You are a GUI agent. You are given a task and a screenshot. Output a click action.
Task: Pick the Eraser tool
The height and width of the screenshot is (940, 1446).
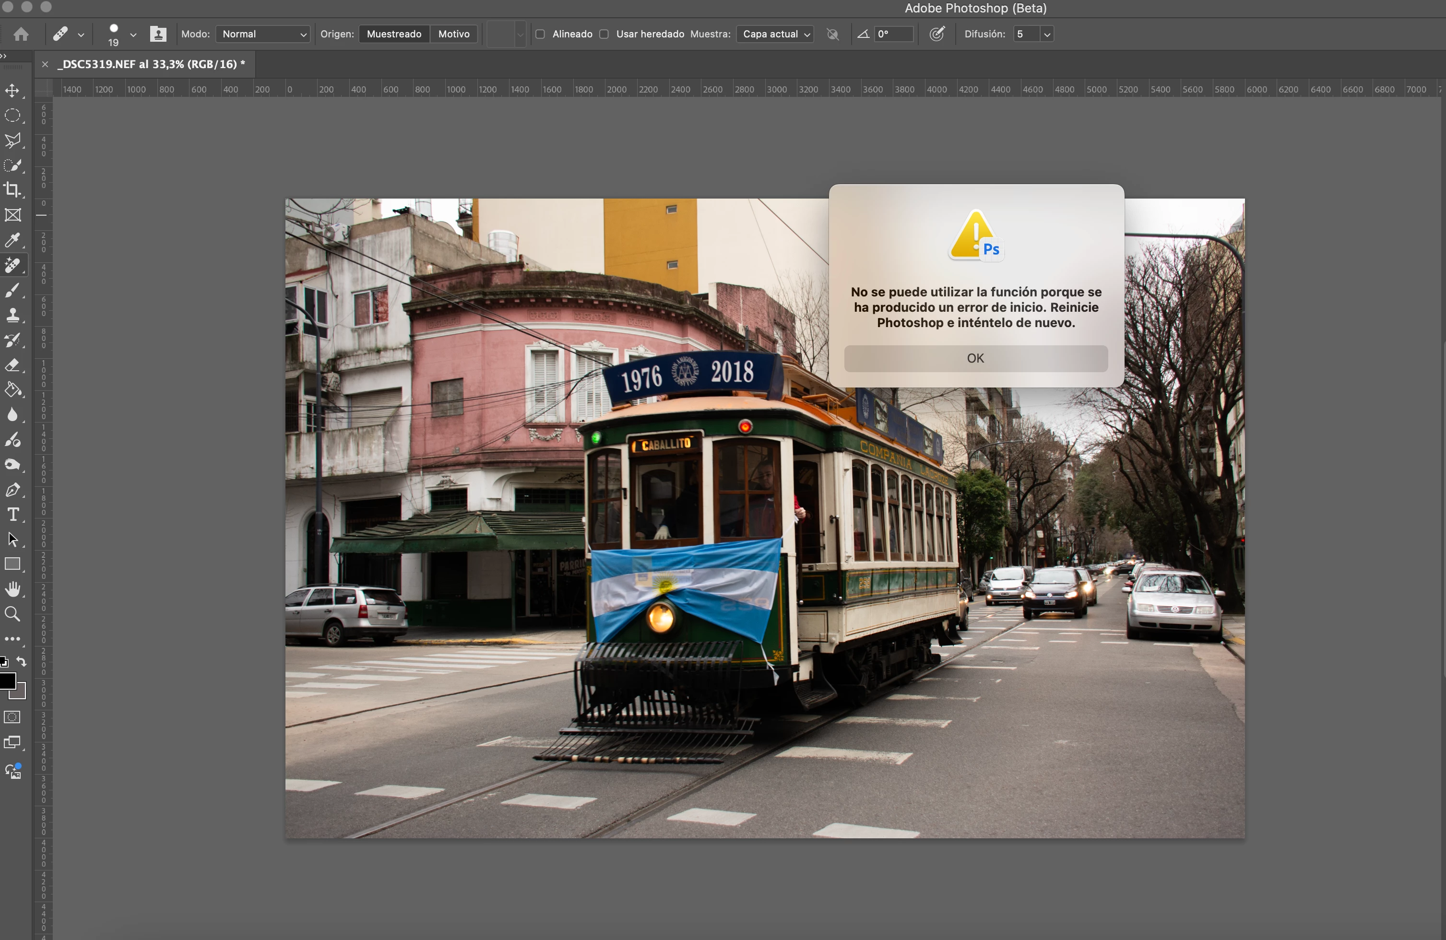tap(12, 365)
